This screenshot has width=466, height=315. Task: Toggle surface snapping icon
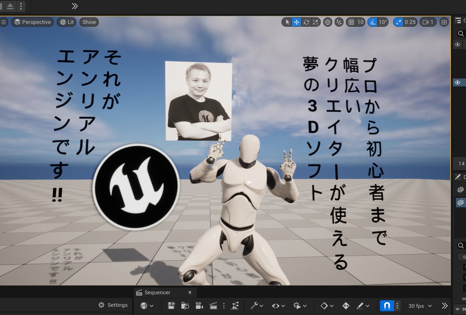339,22
